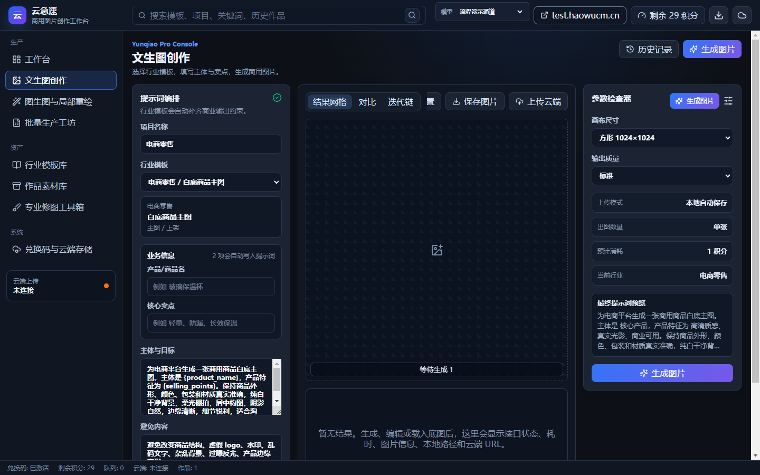Open the 模型 流程演示通道 dropdown
Screen dimensions: 760x475
(482, 12)
